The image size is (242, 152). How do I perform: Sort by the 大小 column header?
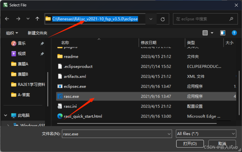pos(229,43)
